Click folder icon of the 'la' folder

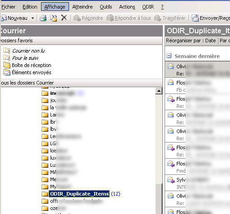point(45,107)
